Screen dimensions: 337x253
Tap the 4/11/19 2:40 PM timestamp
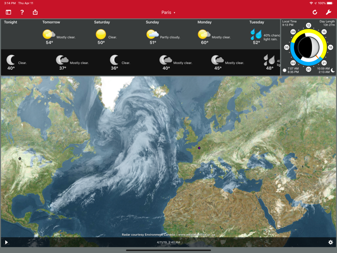tap(169, 242)
